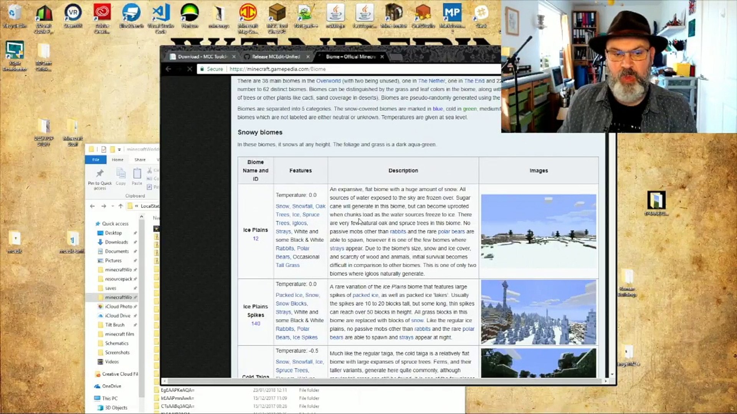Image resolution: width=737 pixels, height=414 pixels.
Task: Click the Copy ribbon icon
Action: click(x=121, y=174)
